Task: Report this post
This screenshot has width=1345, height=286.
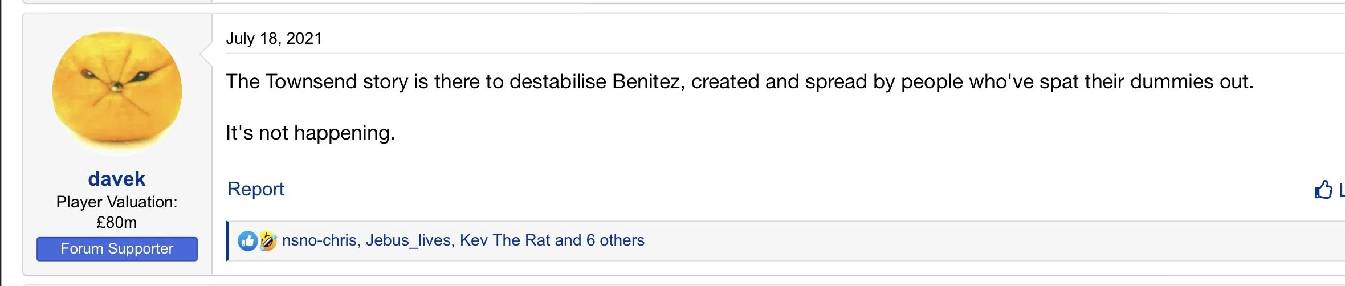Action: coord(255,189)
